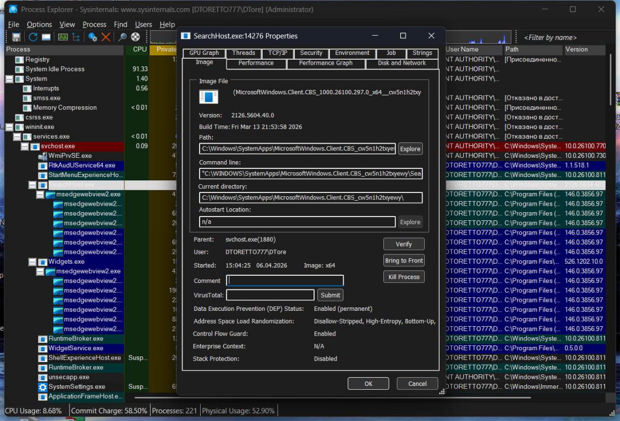
Task: Toggle the process tree view icon
Action: tap(76, 37)
